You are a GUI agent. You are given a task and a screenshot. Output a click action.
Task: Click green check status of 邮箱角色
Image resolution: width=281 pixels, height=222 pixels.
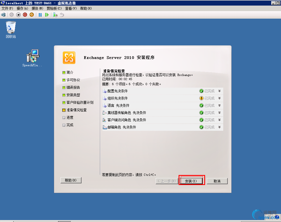tap(201, 127)
